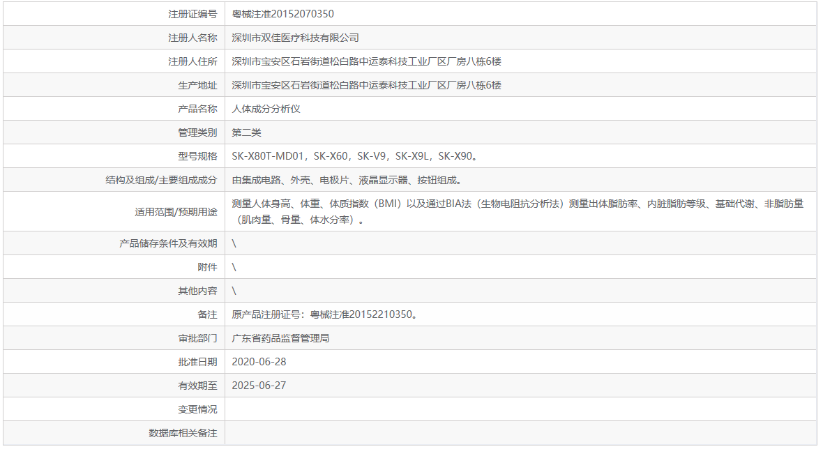Select expiry date 2025-06-27
Viewport: 823px width, 449px height.
tap(258, 385)
